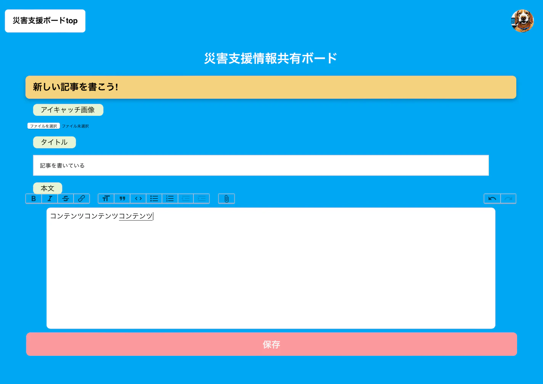This screenshot has height=384, width=543.
Task: Focus the タイトル input field
Action: point(261,165)
